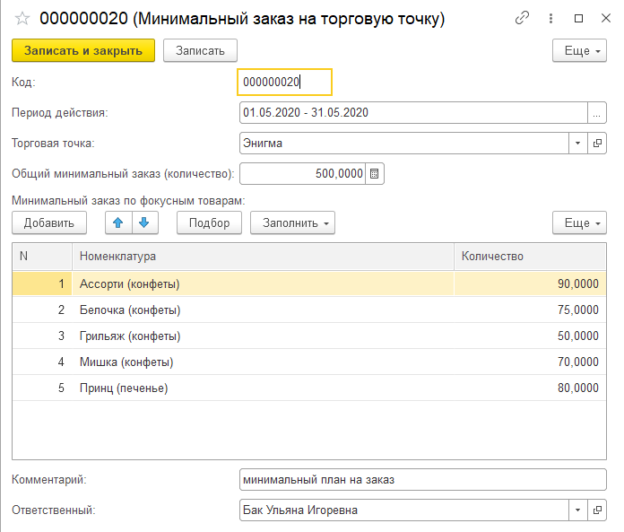Select row Мишка (конфеты)

pos(309,362)
